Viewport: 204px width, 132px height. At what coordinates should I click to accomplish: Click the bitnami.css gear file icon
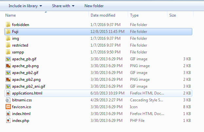pos(8,100)
